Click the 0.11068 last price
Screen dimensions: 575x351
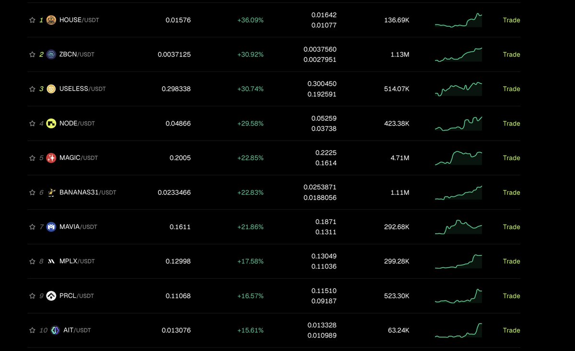(x=178, y=296)
